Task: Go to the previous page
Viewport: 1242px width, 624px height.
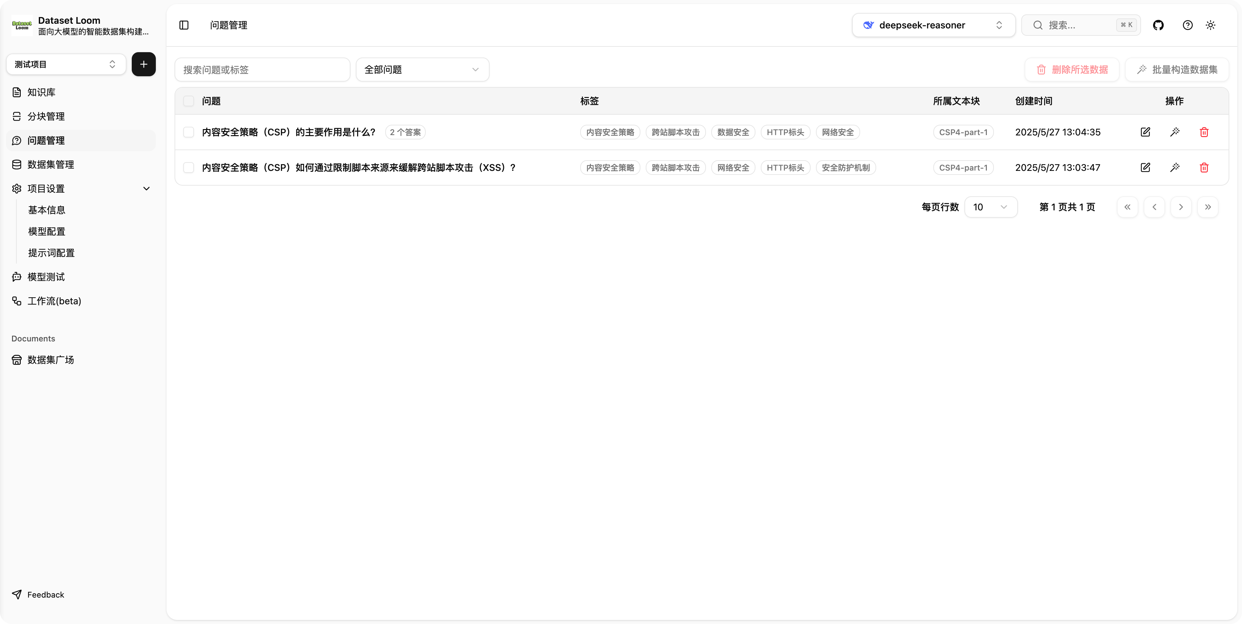Action: pos(1154,207)
